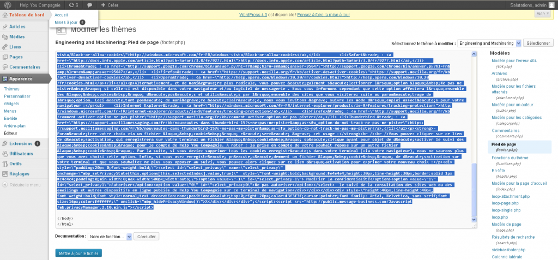Screen dimensions: 558x260
Task: Click the Articles pushpin icon
Action: click(x=5, y=27)
